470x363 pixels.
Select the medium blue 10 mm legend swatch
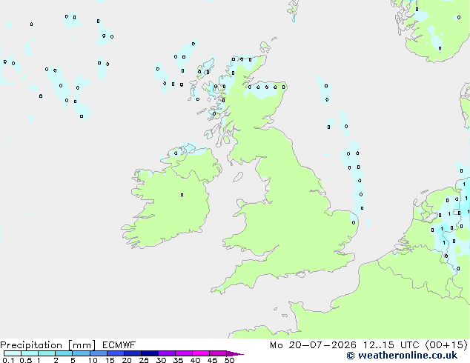click(x=99, y=353)
